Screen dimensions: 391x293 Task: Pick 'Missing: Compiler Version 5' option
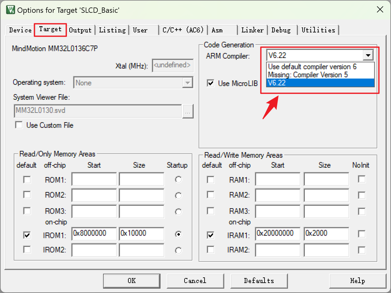coord(308,75)
